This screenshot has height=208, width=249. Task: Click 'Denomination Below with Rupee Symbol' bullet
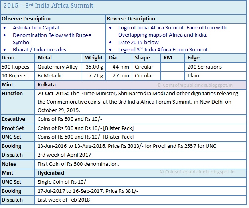click(52, 39)
